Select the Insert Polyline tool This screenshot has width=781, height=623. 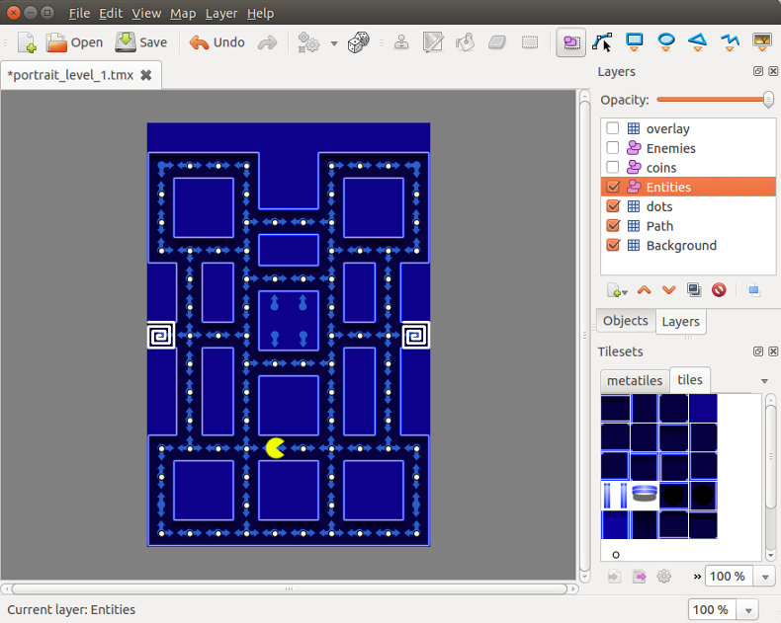pos(730,42)
